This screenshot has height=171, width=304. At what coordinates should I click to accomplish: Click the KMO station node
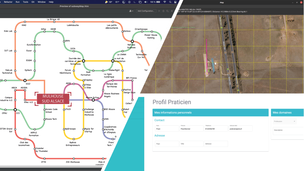[x=25, y=22]
